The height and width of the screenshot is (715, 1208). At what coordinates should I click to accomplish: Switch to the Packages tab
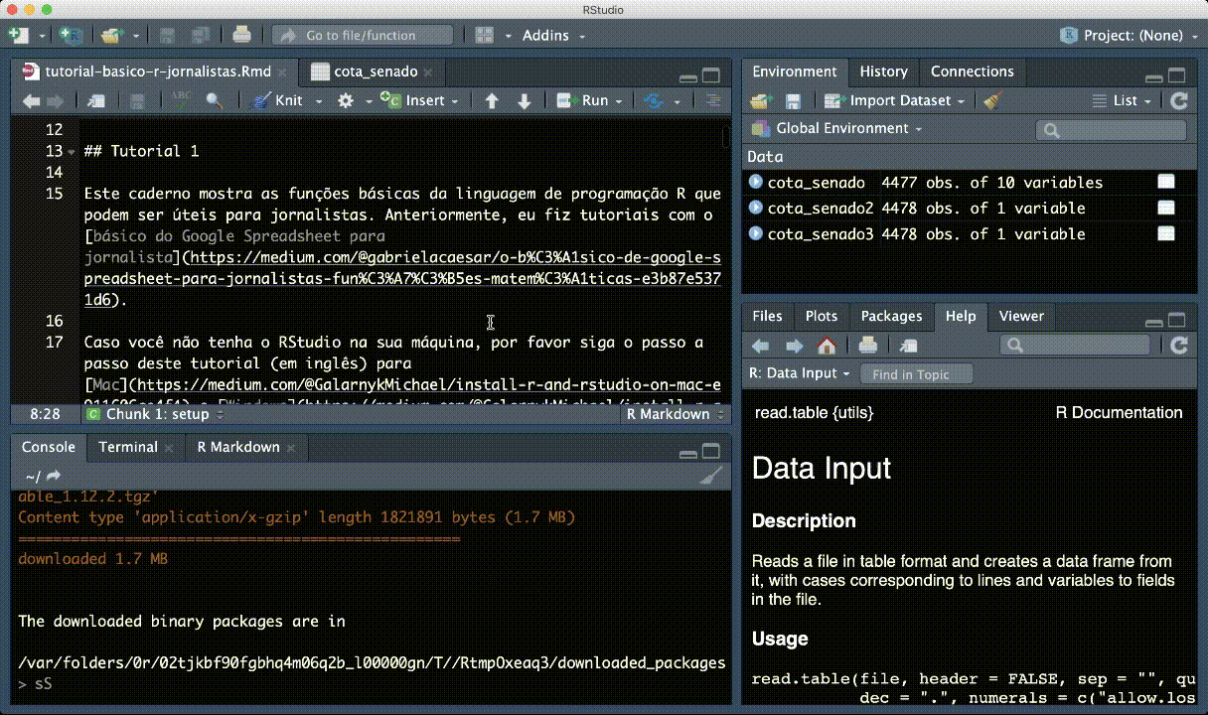[891, 316]
